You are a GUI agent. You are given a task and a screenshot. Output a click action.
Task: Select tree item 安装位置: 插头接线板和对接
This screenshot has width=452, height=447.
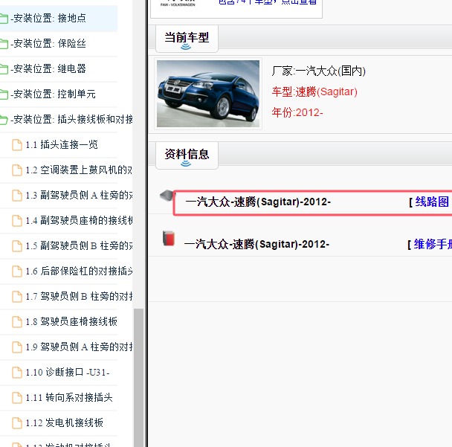click(x=71, y=119)
